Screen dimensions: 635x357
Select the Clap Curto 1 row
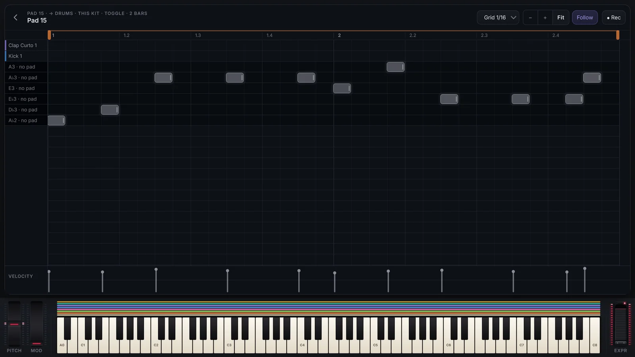point(26,45)
